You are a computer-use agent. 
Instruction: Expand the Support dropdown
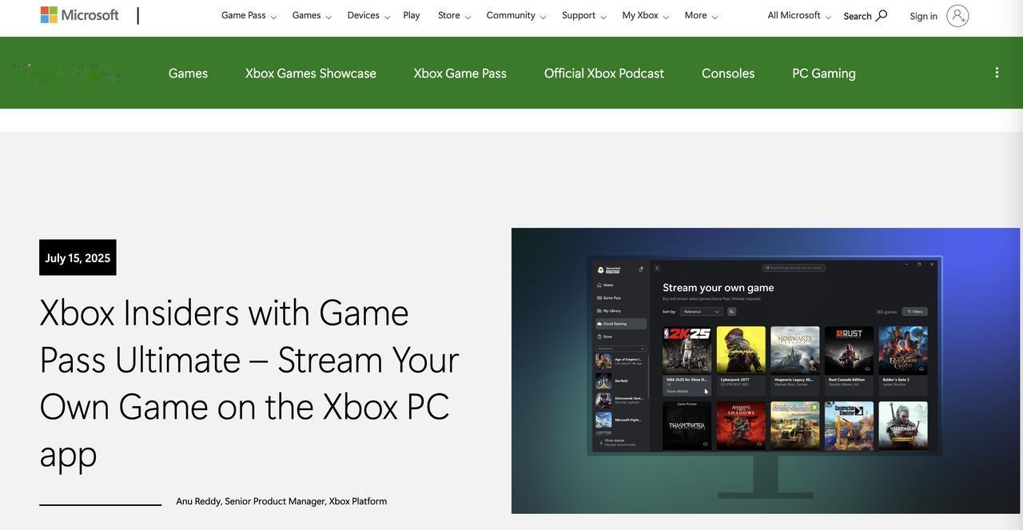coord(584,15)
